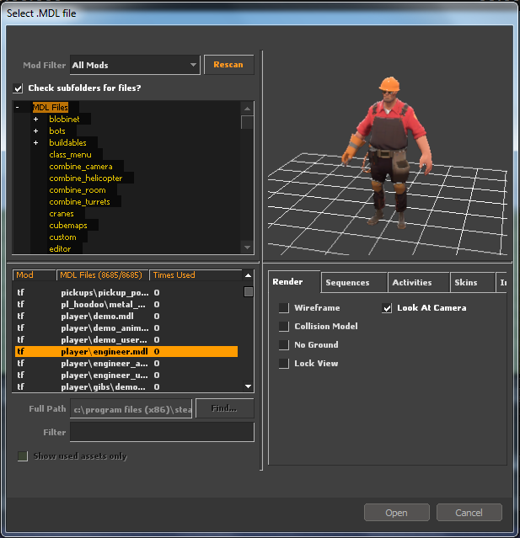
Task: Expand the bots folder
Action: [x=35, y=131]
